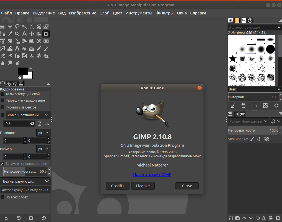The height and width of the screenshot is (222, 282).
Task: Enable the 'Только текущий слой' checkbox
Action: click(x=2, y=94)
